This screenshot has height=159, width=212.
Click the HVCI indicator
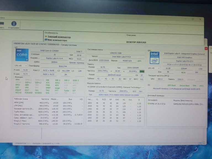tap(201, 86)
